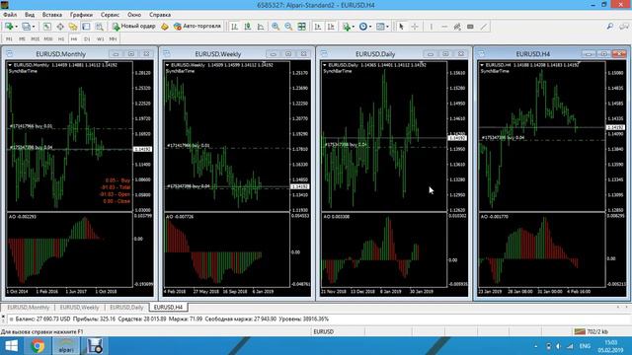Switch timeframe to D1

tap(87, 39)
